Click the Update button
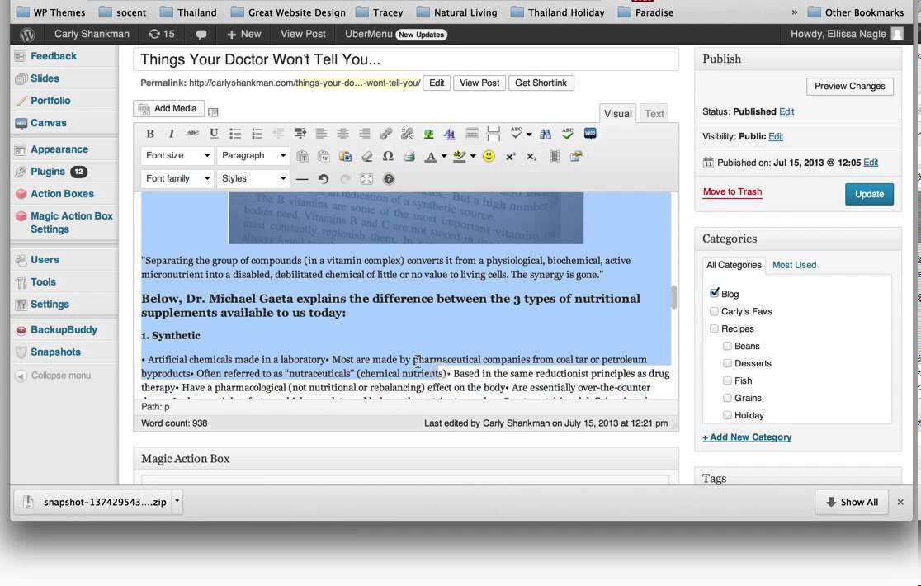Screen dimensions: 921x586 (869, 194)
